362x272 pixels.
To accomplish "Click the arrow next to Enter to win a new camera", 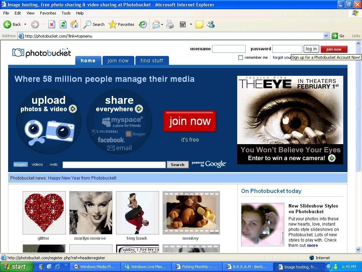I will point(332,158).
